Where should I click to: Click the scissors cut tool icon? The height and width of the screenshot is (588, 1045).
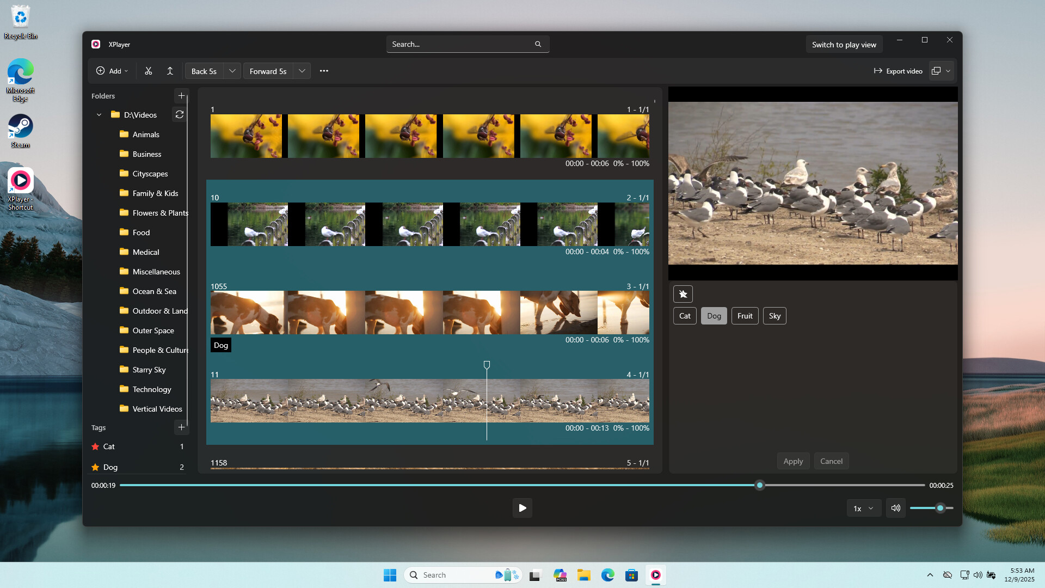[x=148, y=71]
